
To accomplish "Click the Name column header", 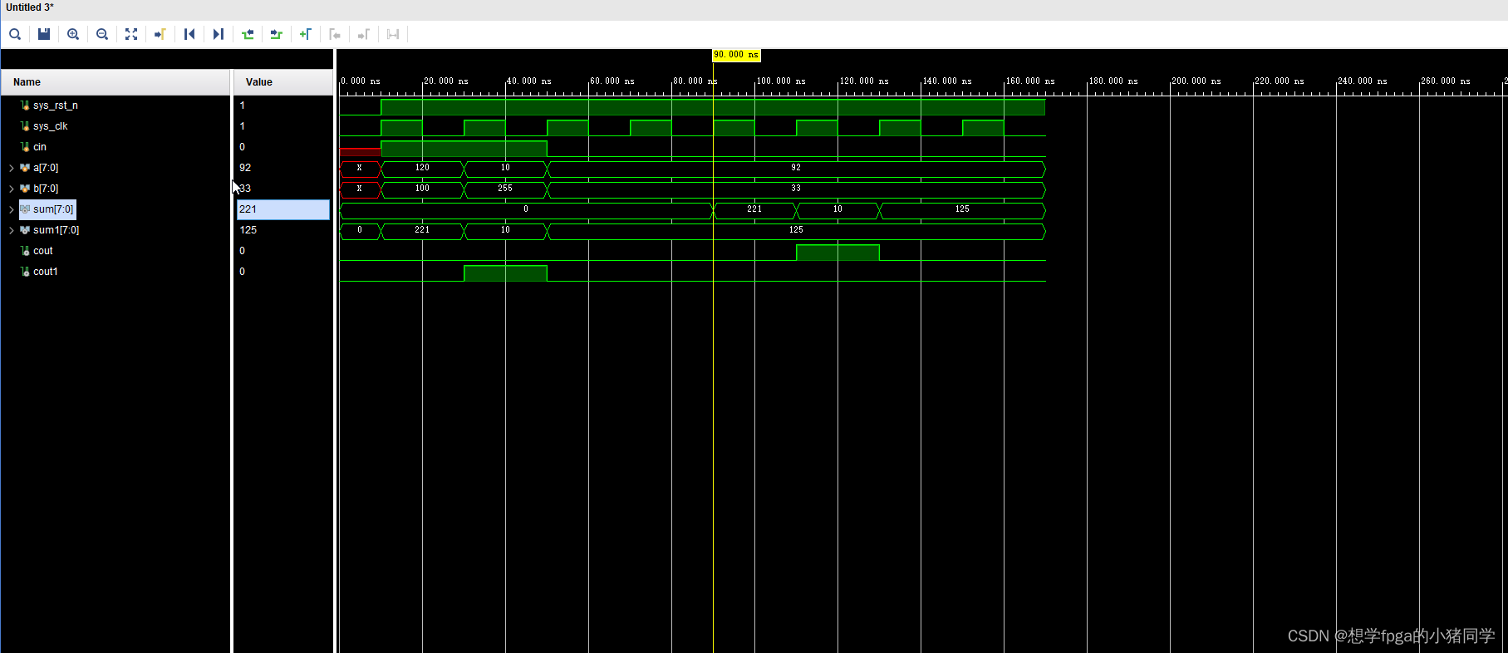I will pos(115,82).
